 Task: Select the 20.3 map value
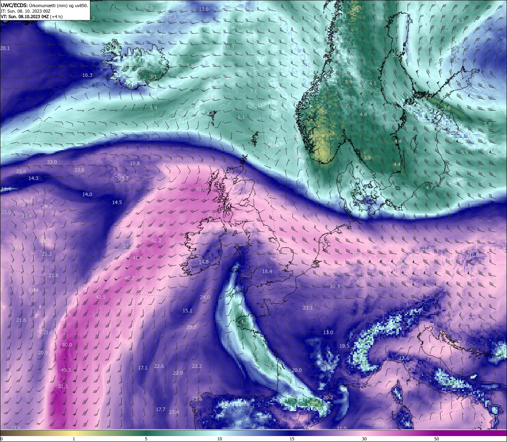point(335,287)
